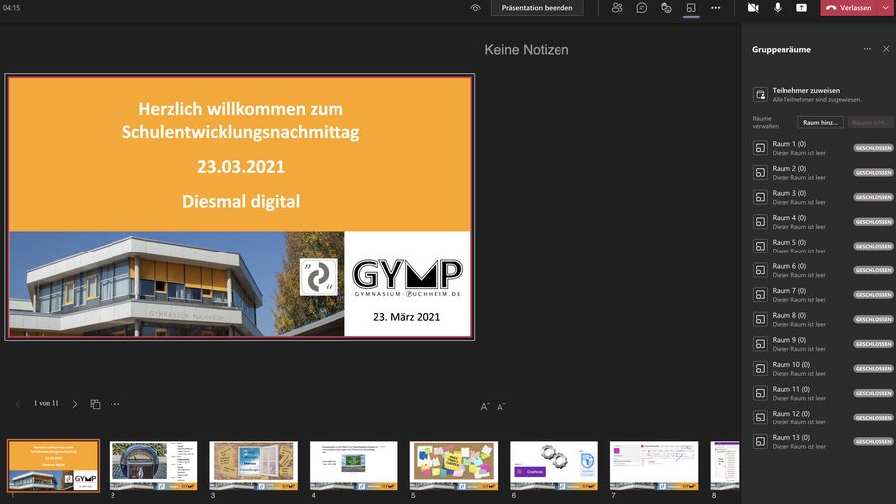Click Raum 6 room icon
Screen dimensions: 896x504
[x=760, y=270]
